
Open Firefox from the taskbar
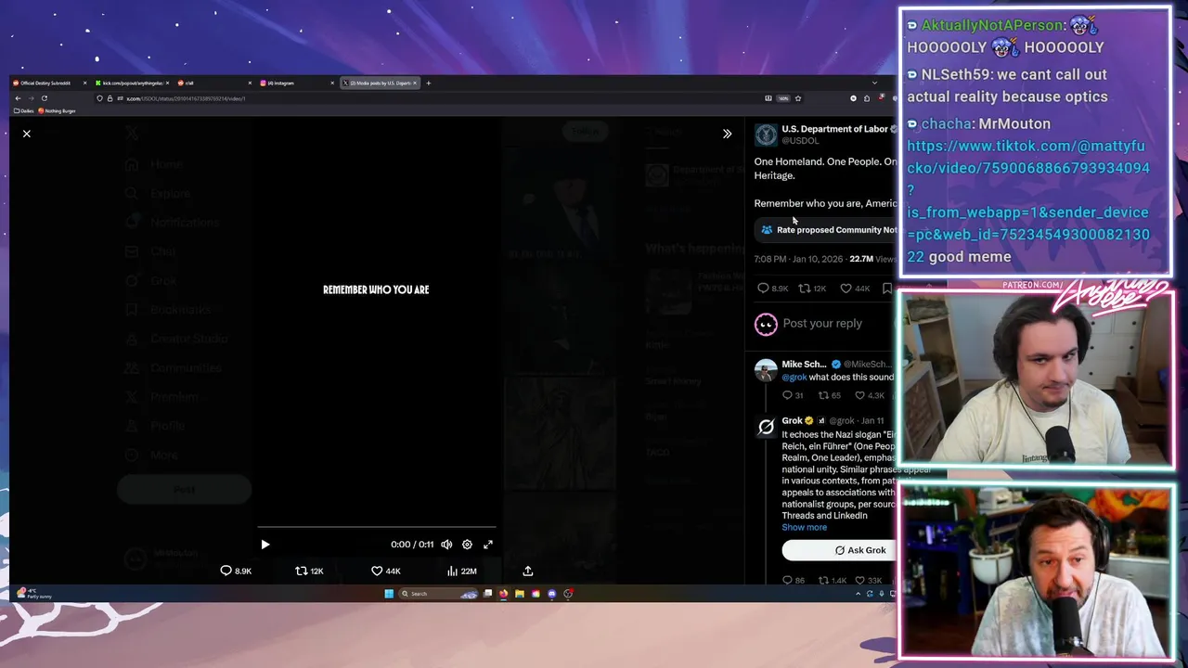point(504,594)
